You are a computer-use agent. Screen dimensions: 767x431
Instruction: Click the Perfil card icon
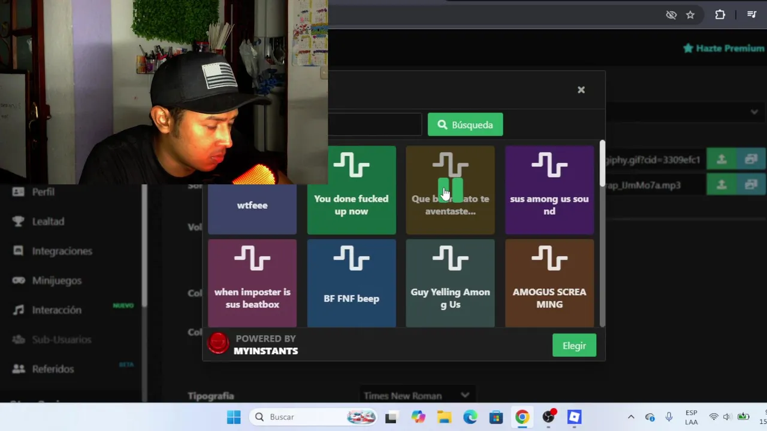19,192
